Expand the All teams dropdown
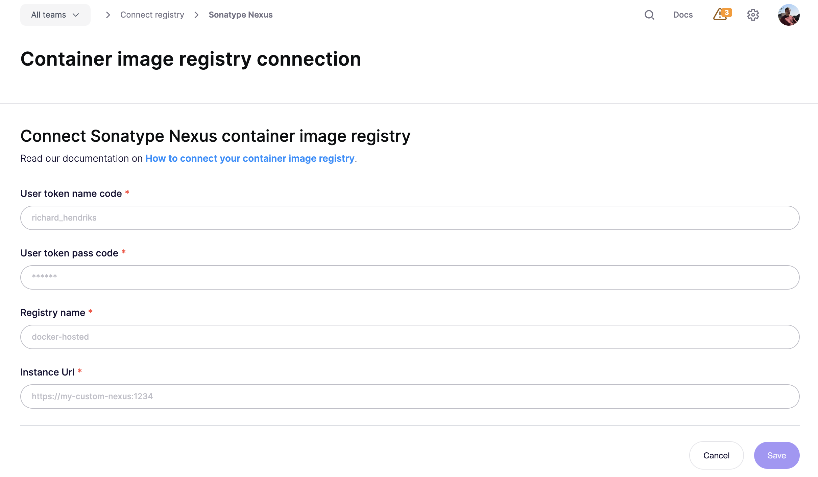Screen dimensions: 818x477 (x=55, y=15)
